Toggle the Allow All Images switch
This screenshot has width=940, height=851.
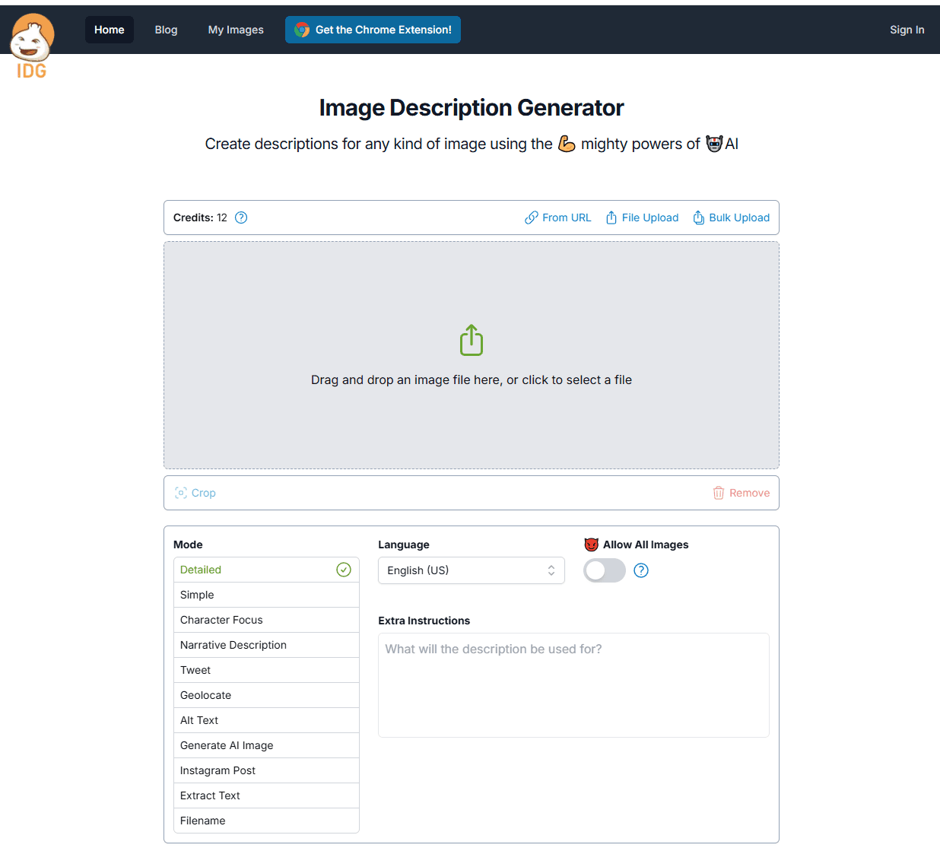click(605, 570)
